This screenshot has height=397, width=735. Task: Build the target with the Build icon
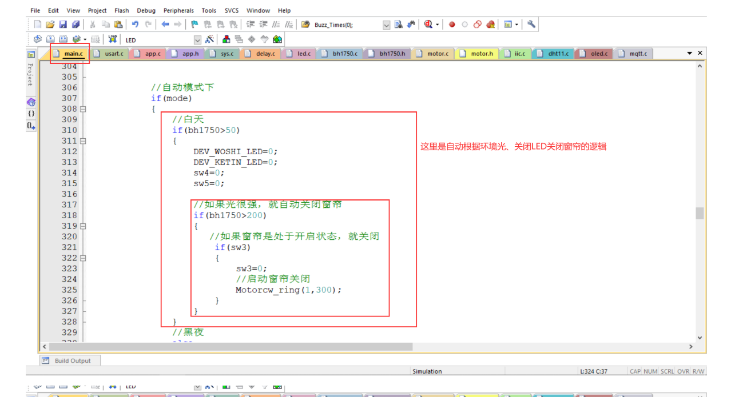(50, 39)
